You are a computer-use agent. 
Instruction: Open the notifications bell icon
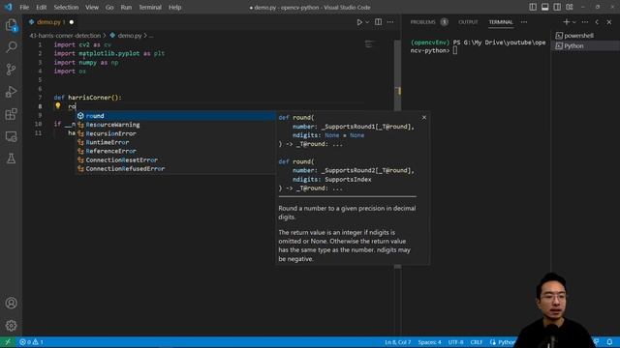point(609,342)
